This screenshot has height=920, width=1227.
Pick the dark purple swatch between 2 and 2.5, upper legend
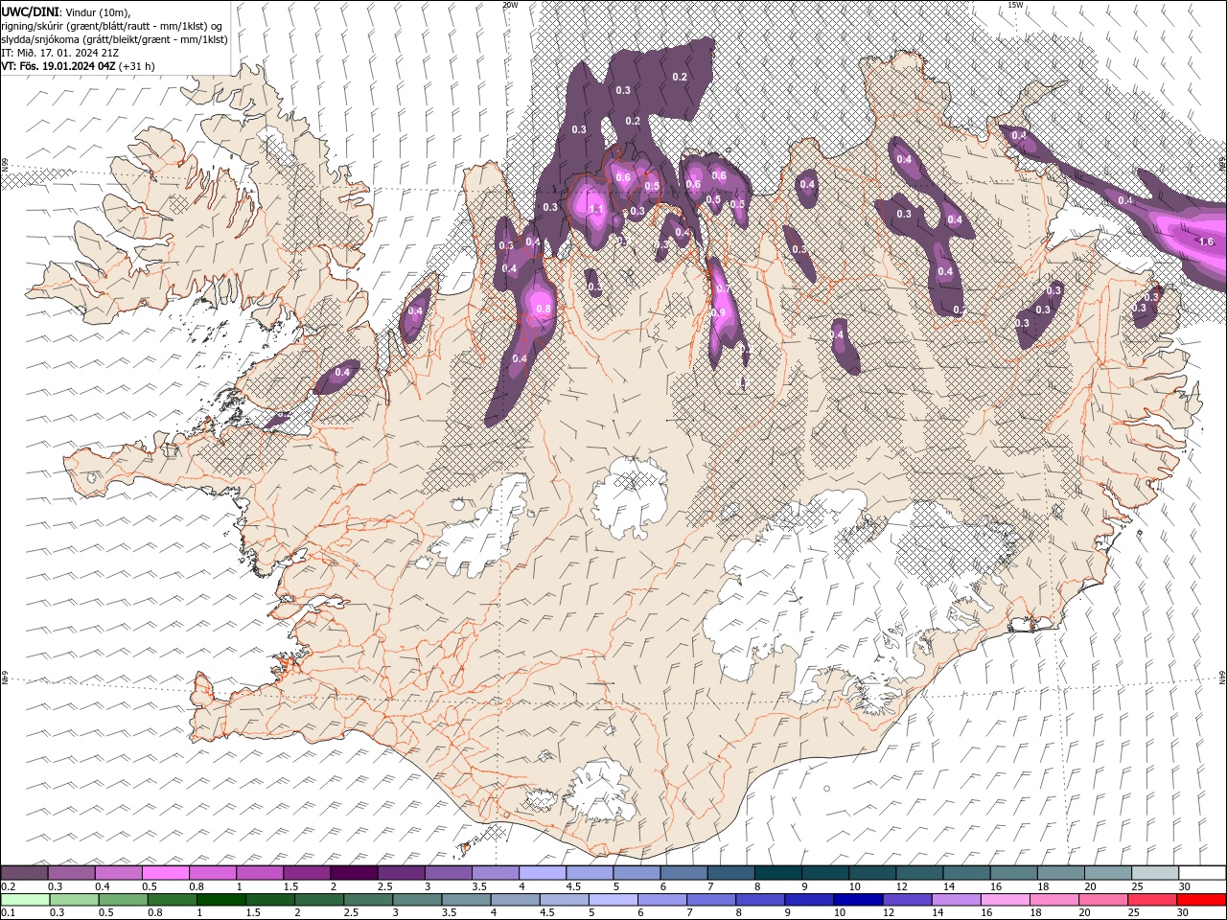(x=355, y=873)
